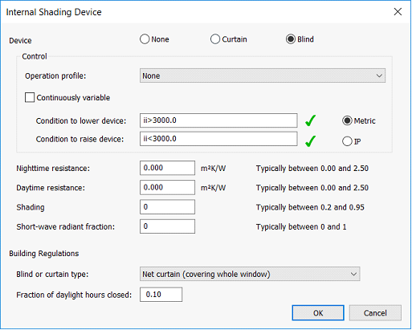Click the OK button
The image size is (412, 330).
click(x=318, y=313)
